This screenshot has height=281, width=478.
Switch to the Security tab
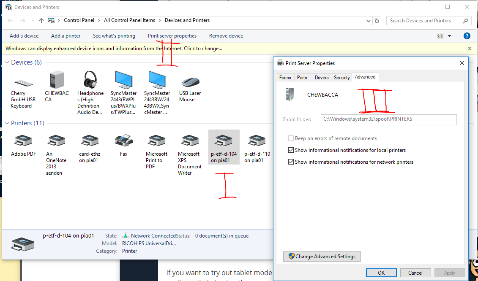342,78
